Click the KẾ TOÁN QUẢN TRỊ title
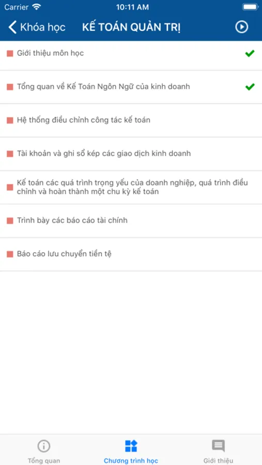The height and width of the screenshot is (465, 262). pyautogui.click(x=131, y=27)
